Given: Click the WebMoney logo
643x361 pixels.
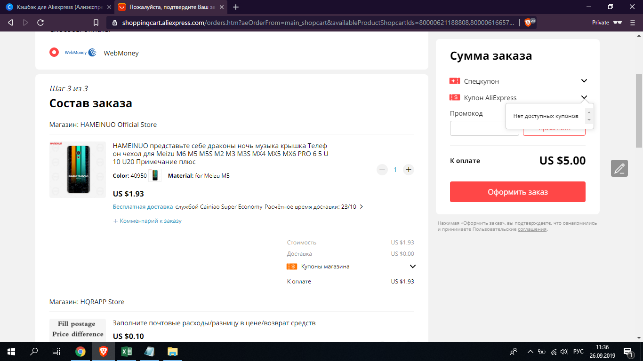Looking at the screenshot, I should pos(80,53).
